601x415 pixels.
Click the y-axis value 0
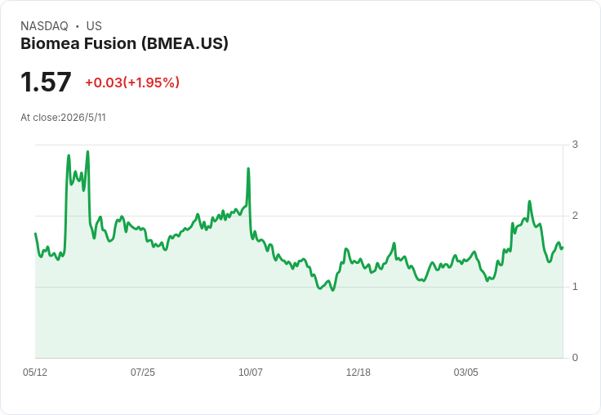pos(575,358)
